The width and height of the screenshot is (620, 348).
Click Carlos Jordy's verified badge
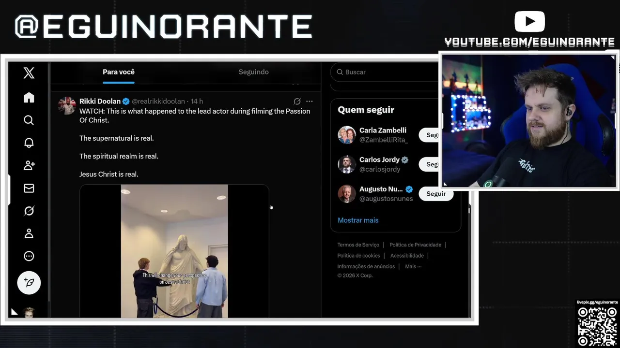(405, 160)
